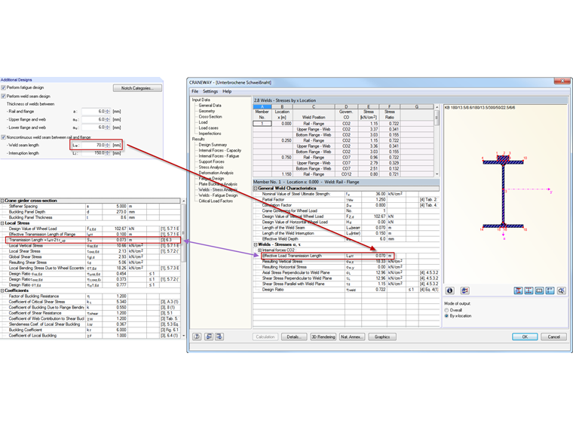Adjust the Upper flange and web thickness spinner
This screenshot has height=430, width=573.
click(x=107, y=119)
